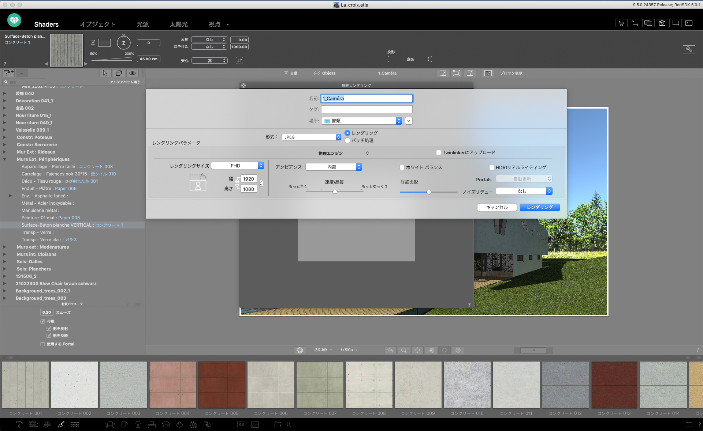The image size is (703, 431).
Task: Select the バッチ処理 radio button
Action: pyautogui.click(x=347, y=140)
